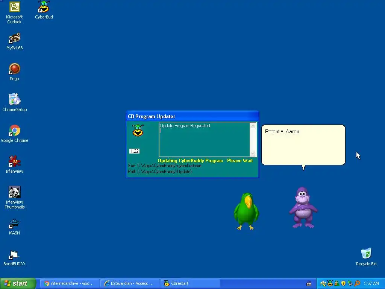
Task: Click the purple Bonzi gorilla character
Action: (x=303, y=208)
